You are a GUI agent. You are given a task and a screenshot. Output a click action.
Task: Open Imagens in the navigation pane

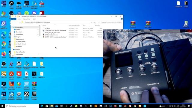(18, 37)
